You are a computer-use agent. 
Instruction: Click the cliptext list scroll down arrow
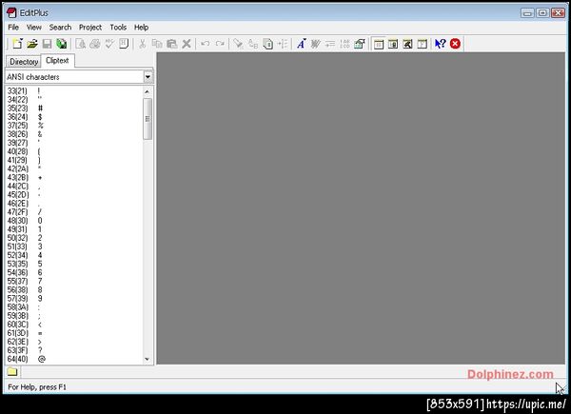click(x=148, y=359)
